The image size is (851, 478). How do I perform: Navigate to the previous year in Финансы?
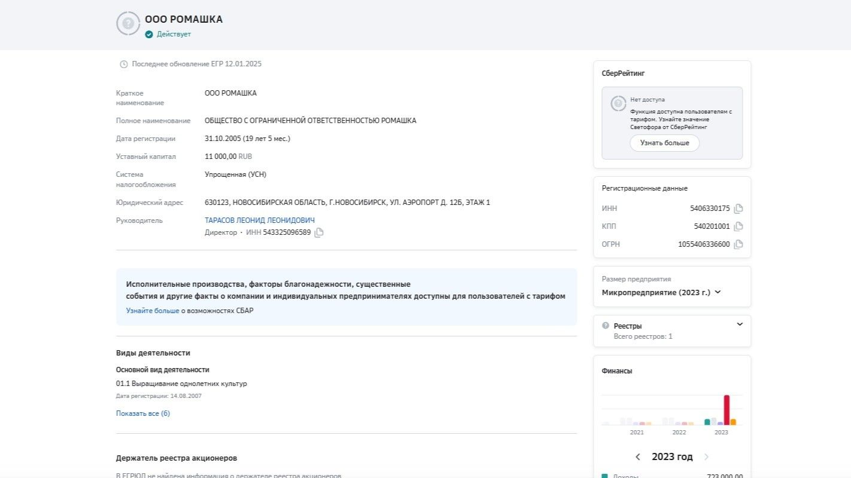coord(638,456)
